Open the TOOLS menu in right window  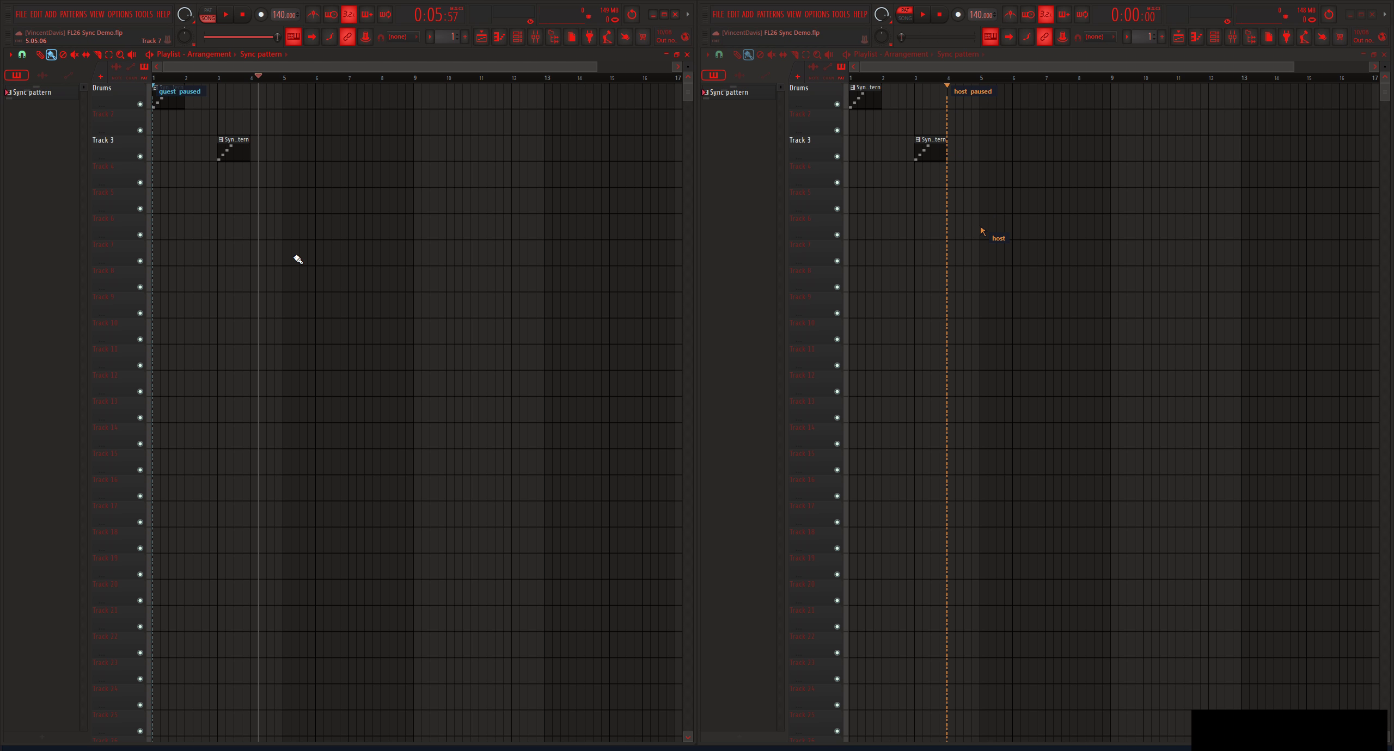(x=841, y=15)
